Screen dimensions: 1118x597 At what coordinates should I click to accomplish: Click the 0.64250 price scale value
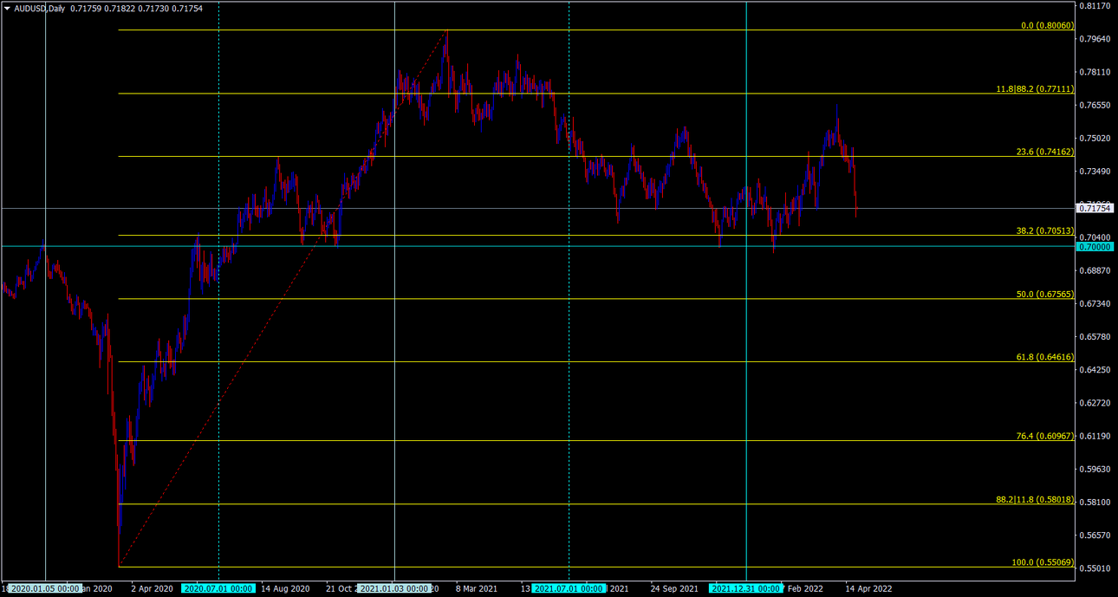click(1095, 370)
